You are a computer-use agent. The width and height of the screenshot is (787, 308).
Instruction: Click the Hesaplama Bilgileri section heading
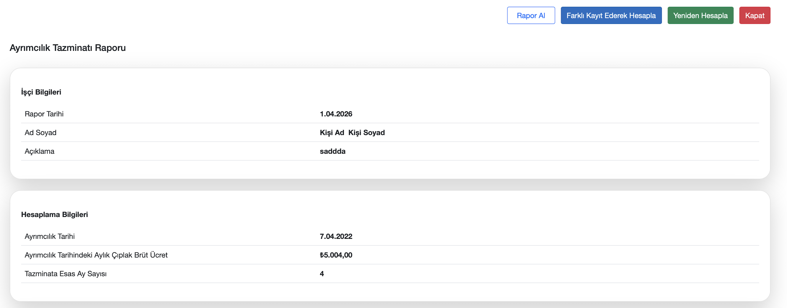click(54, 215)
